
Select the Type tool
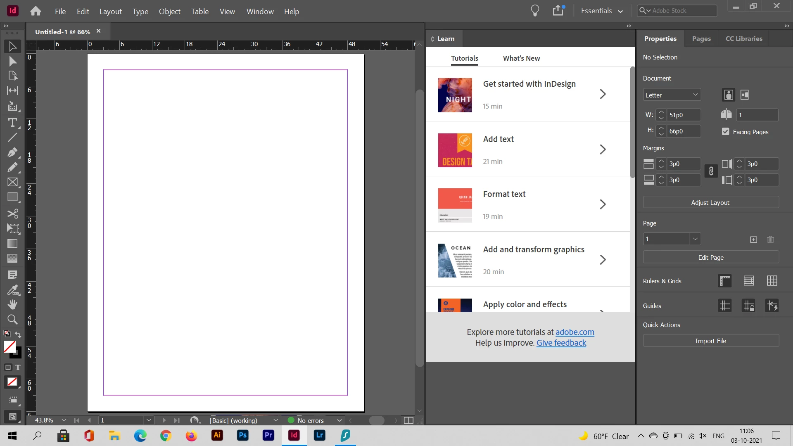[12, 123]
